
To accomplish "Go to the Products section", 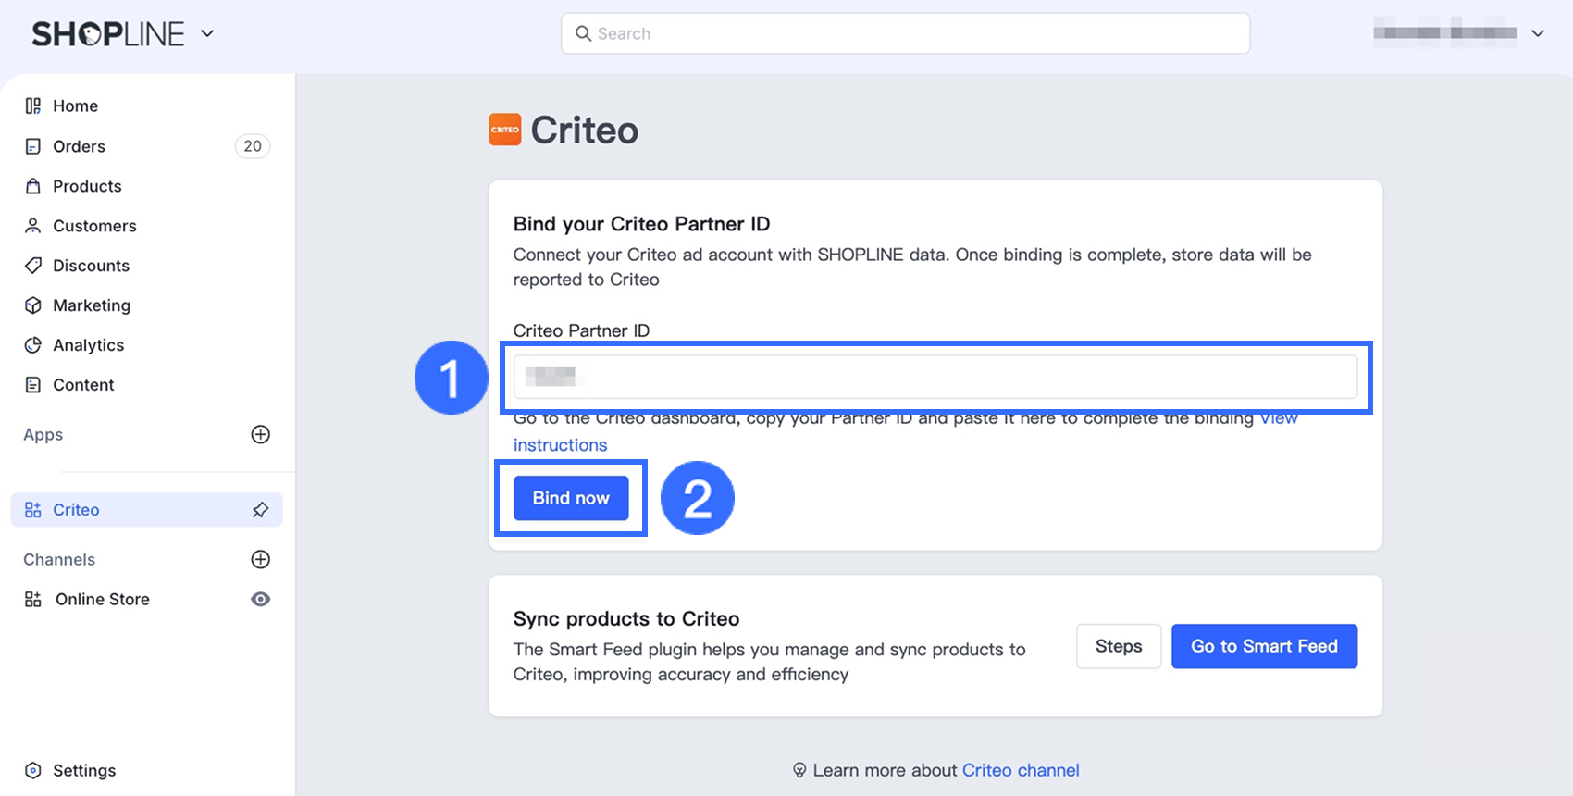I will (87, 186).
